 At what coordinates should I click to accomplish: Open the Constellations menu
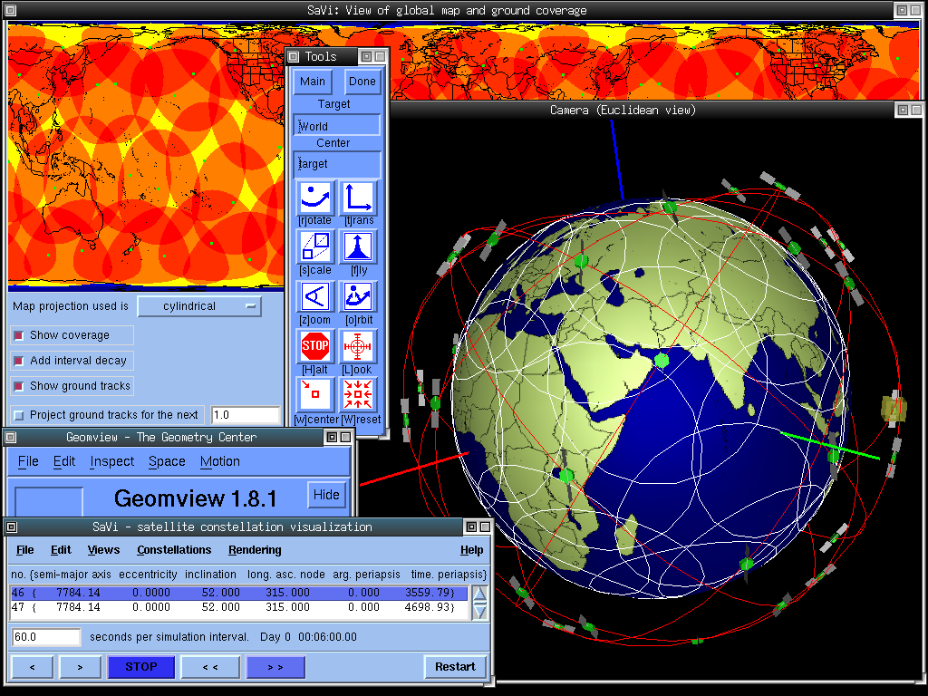coord(174,550)
